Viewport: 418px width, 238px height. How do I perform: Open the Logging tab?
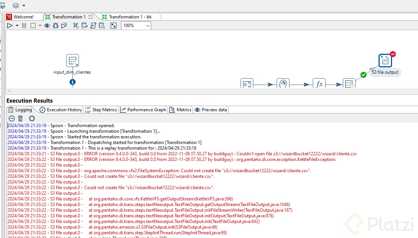(21, 110)
